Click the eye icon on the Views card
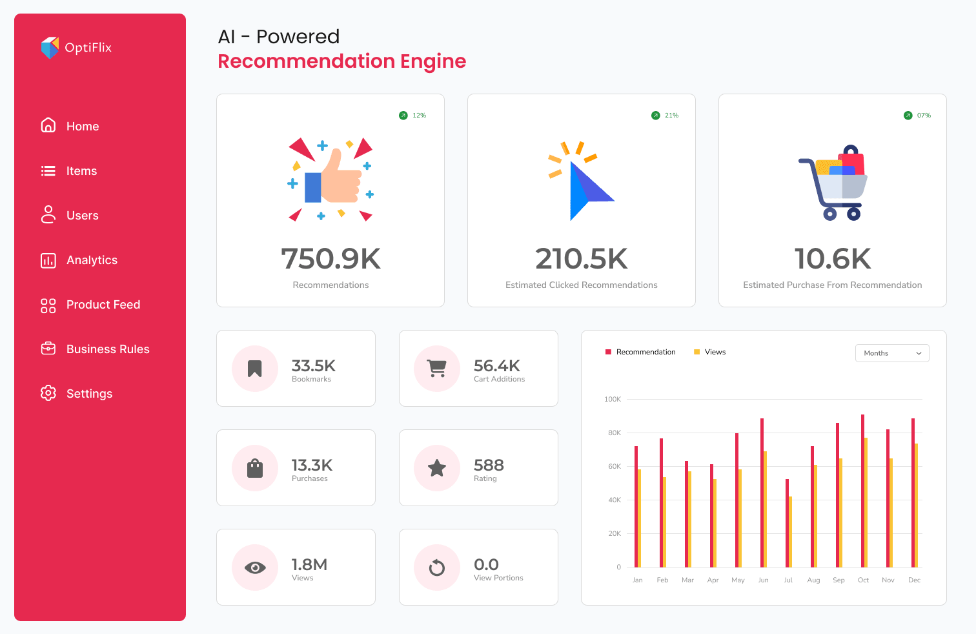Image resolution: width=976 pixels, height=634 pixels. (x=255, y=567)
